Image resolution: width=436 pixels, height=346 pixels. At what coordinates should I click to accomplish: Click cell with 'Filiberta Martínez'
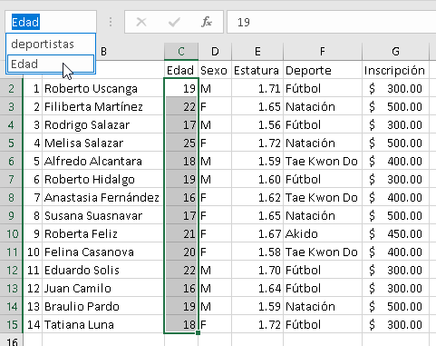[x=103, y=106]
